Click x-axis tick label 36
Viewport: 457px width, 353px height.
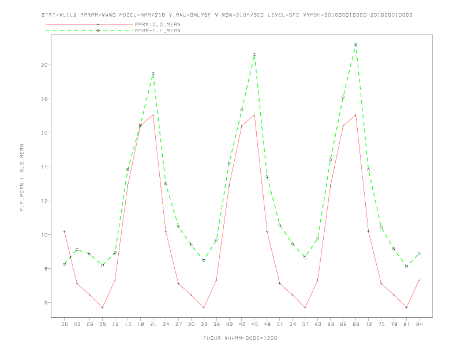216,324
